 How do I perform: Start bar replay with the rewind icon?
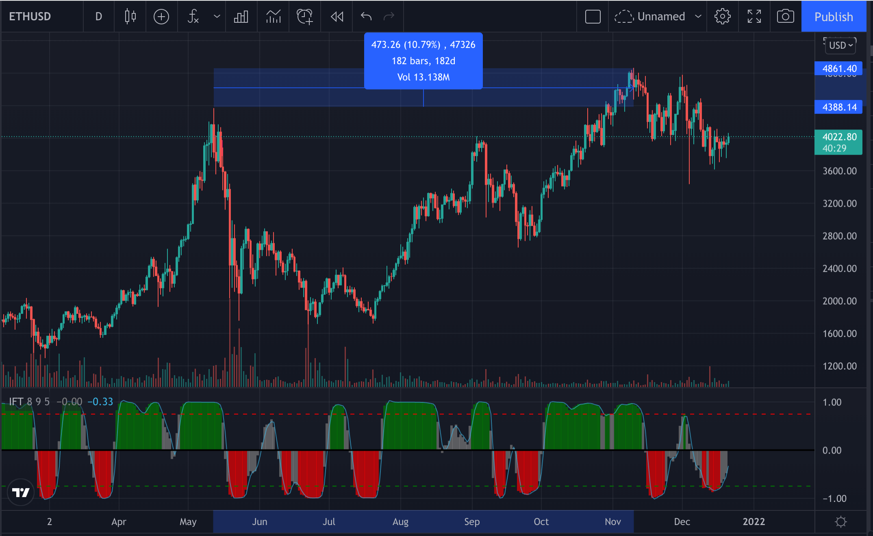coord(337,17)
